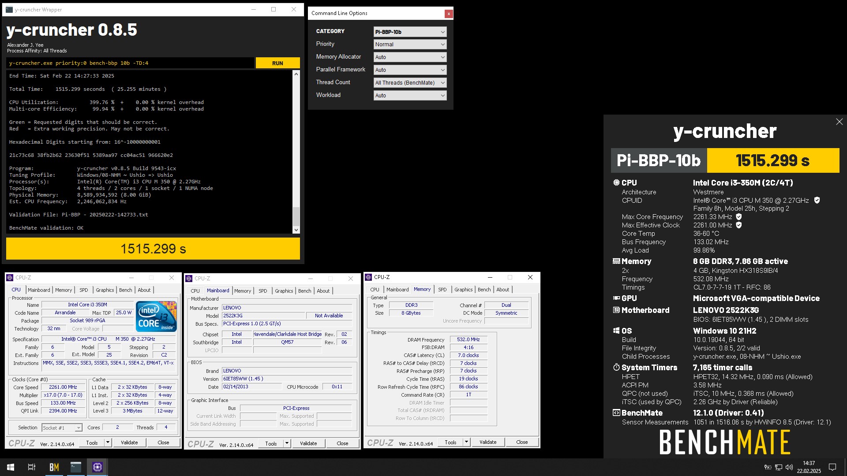Click Validate in CPU-Z CPU window
The height and width of the screenshot is (476, 847).
(129, 443)
